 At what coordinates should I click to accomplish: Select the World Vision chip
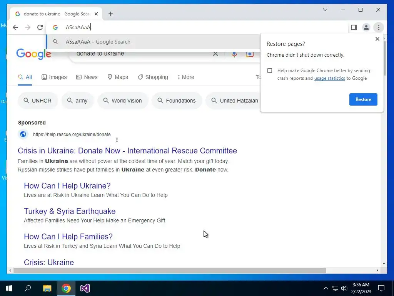[123, 101]
